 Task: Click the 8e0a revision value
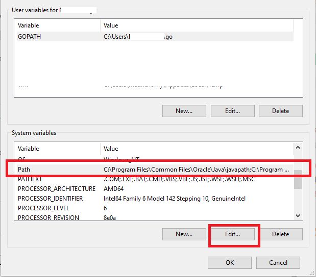coord(110,218)
